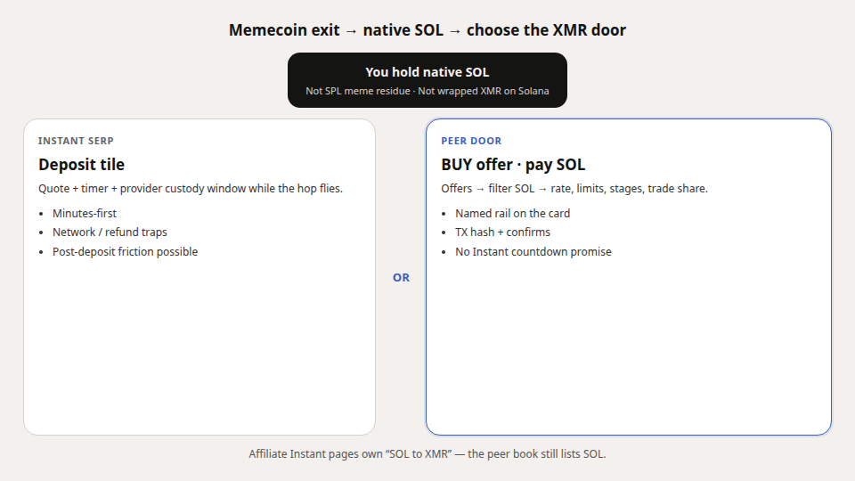Click the footer note about Affiliate Instant pages
Screen dimensions: 855x481
[427, 453]
